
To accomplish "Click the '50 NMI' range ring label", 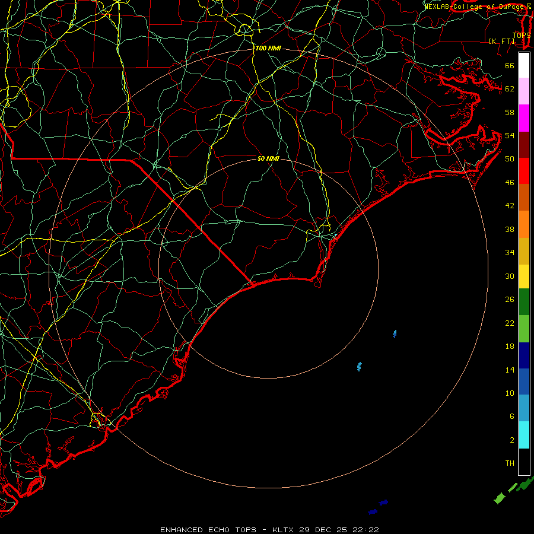I will tap(268, 158).
